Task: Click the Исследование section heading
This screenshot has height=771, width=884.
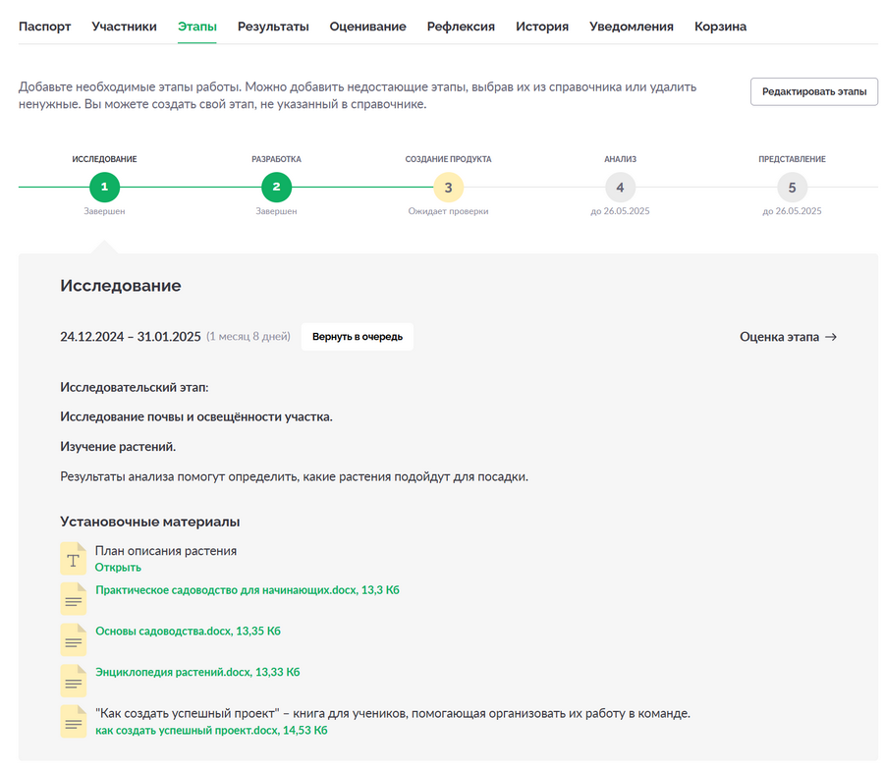Action: 121,285
